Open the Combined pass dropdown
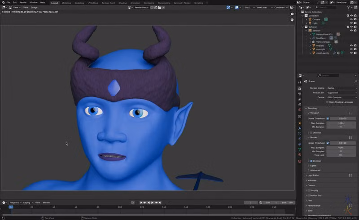The height and width of the screenshot is (220, 359). (x=281, y=8)
